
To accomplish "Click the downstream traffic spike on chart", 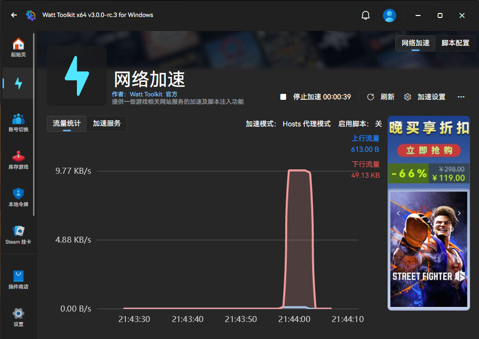I will 299,238.
